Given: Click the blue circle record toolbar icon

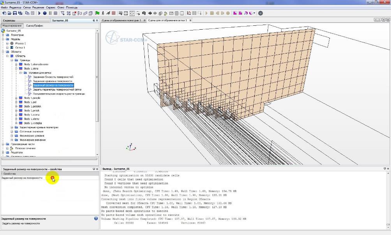Looking at the screenshot, I should (45, 13).
